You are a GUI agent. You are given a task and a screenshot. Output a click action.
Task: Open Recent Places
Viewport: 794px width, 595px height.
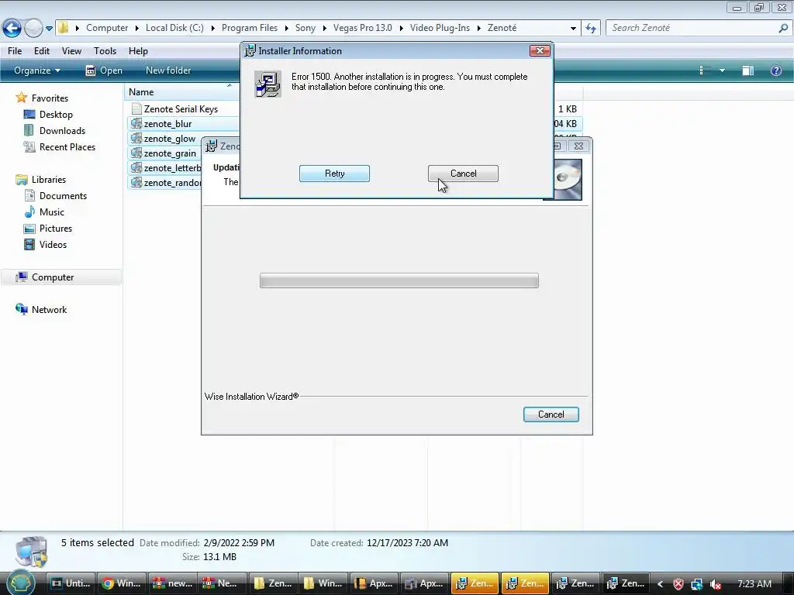(x=67, y=146)
